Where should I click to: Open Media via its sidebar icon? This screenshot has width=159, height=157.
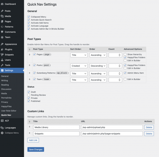coord(2,16)
